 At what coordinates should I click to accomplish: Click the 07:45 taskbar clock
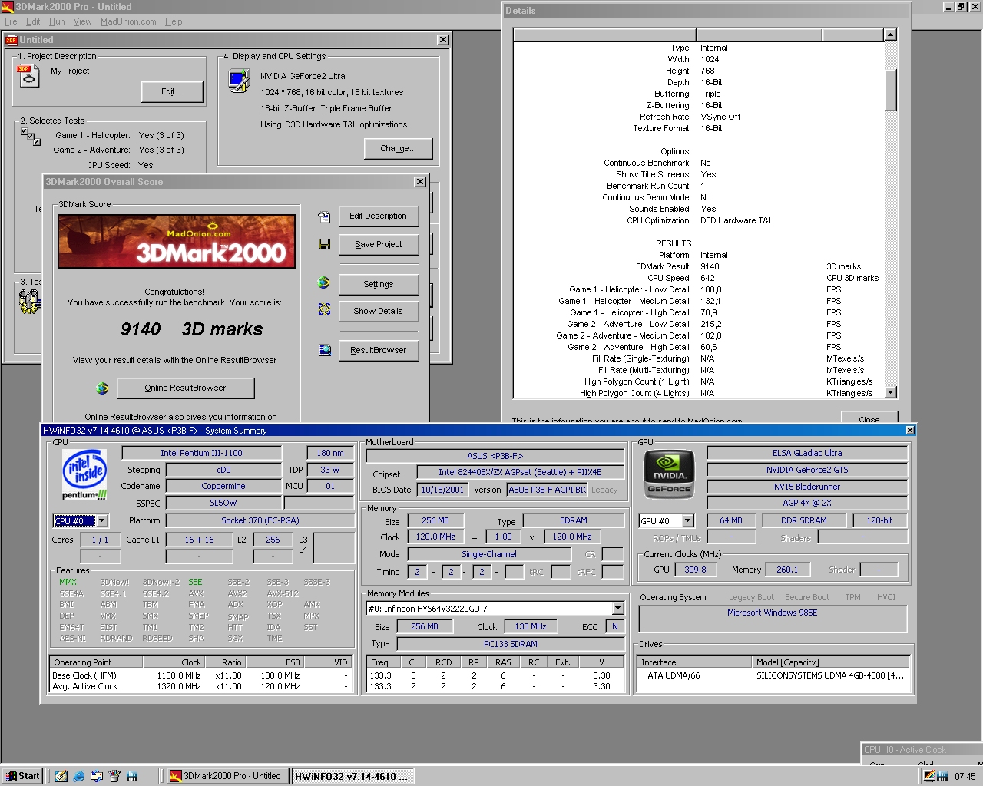(x=965, y=777)
